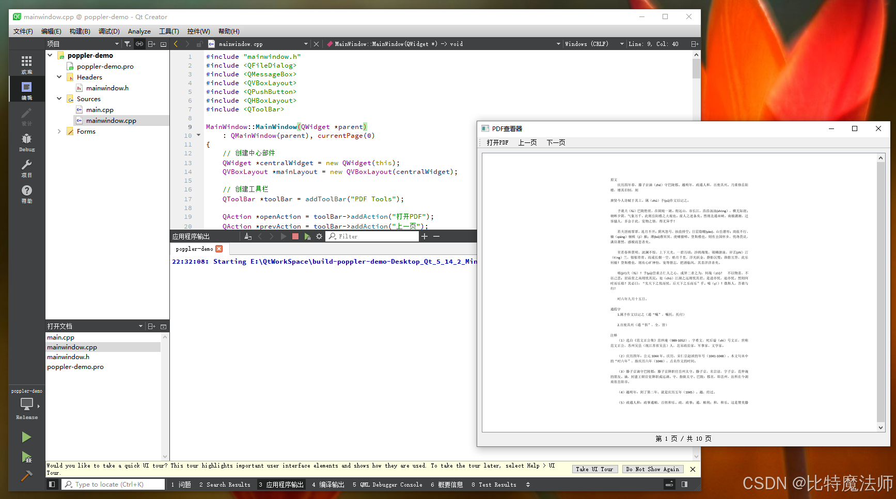Zoom in the application output text

click(425, 236)
